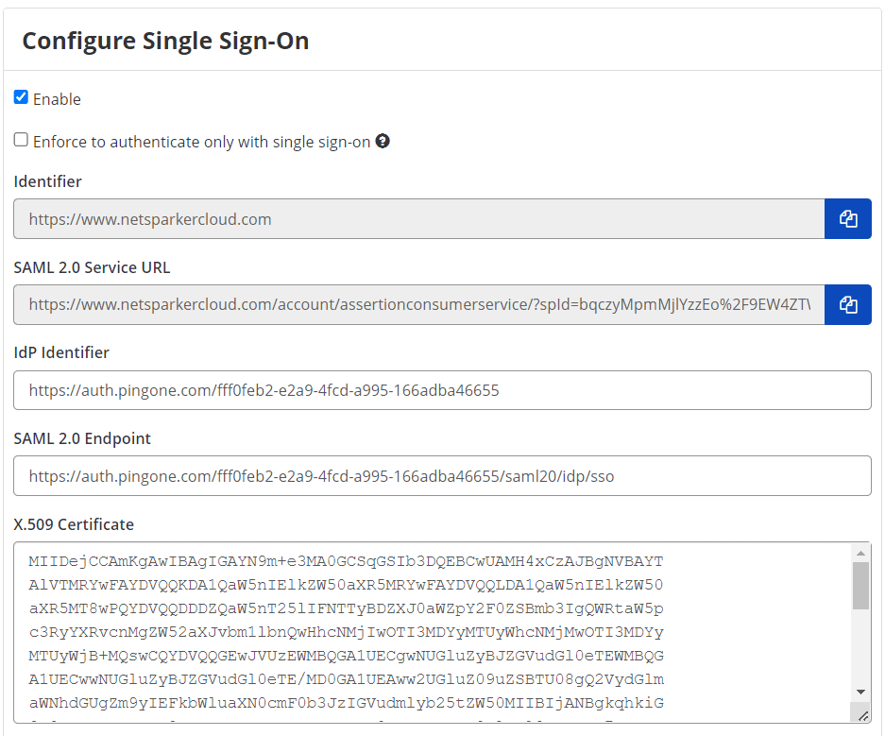Copy the SAML 2.0 Service URL via copy icon

click(x=847, y=304)
